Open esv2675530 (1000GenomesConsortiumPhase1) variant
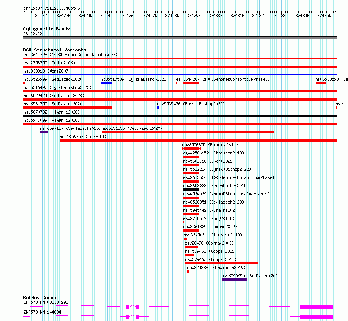 pos(230,177)
